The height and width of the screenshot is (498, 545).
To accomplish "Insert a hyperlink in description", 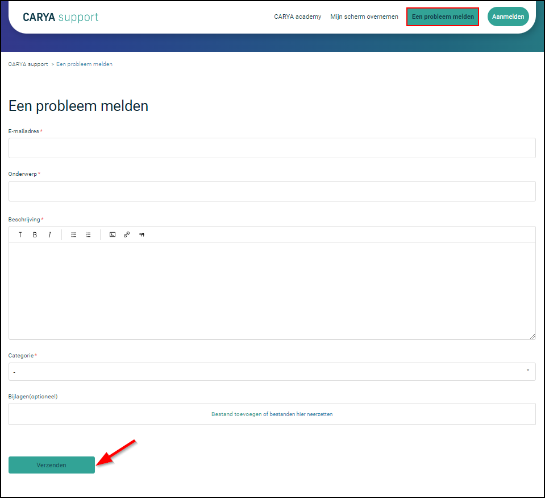I will (127, 234).
